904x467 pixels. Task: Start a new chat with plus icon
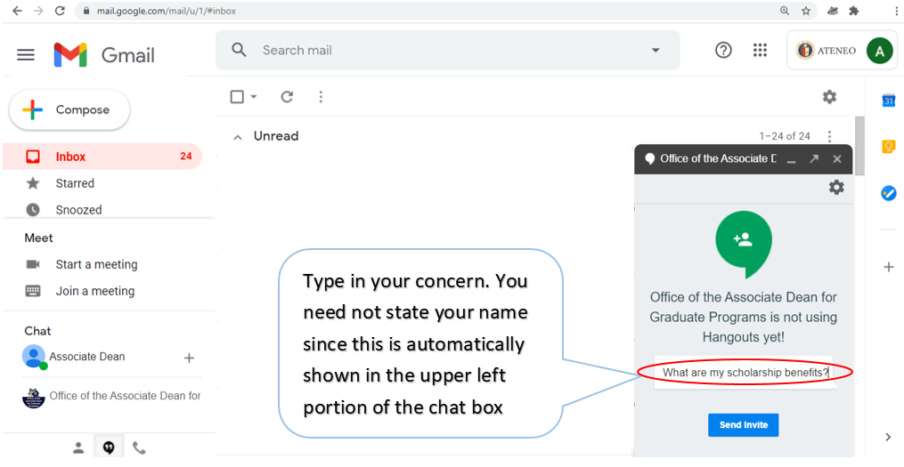point(189,358)
